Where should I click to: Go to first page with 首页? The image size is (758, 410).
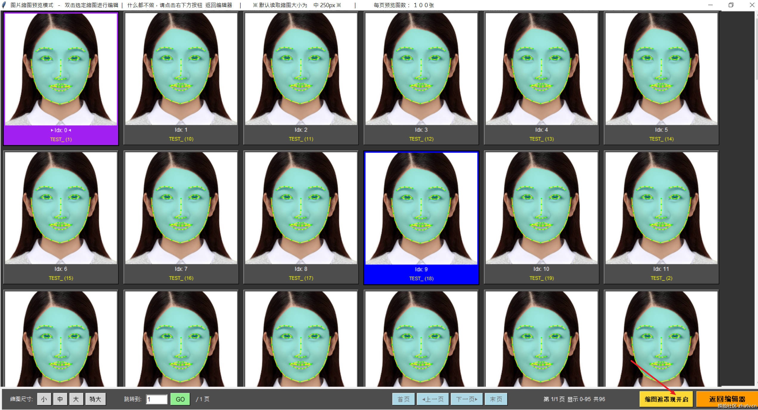pyautogui.click(x=403, y=399)
